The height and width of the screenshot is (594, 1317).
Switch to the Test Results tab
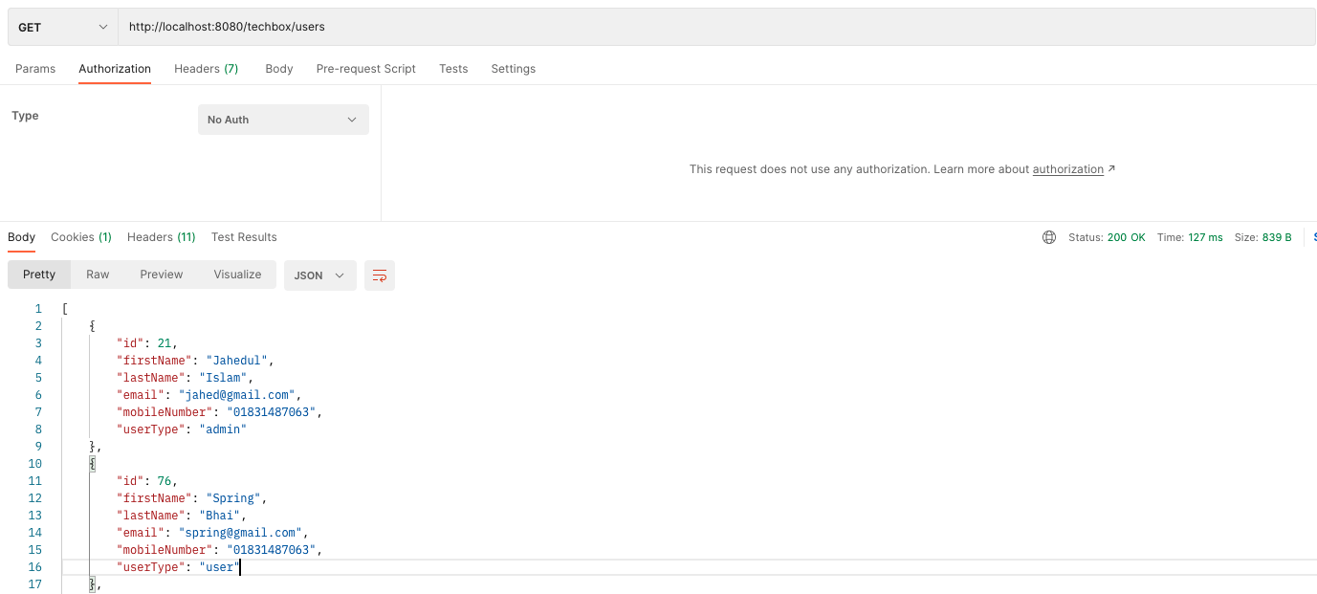(244, 237)
